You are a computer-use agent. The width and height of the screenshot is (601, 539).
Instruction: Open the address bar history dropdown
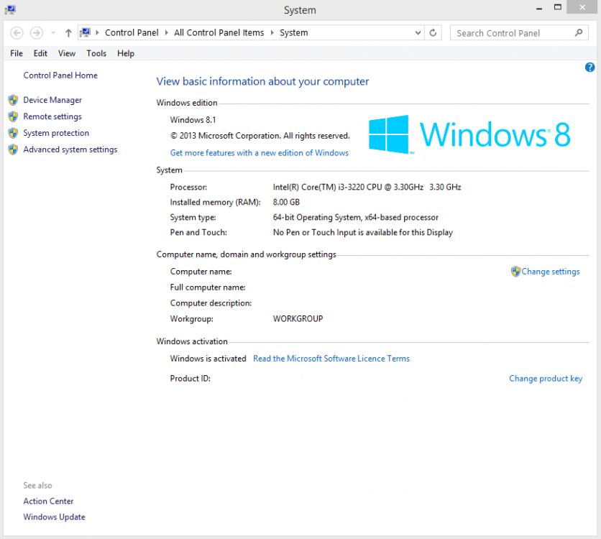pyautogui.click(x=418, y=33)
